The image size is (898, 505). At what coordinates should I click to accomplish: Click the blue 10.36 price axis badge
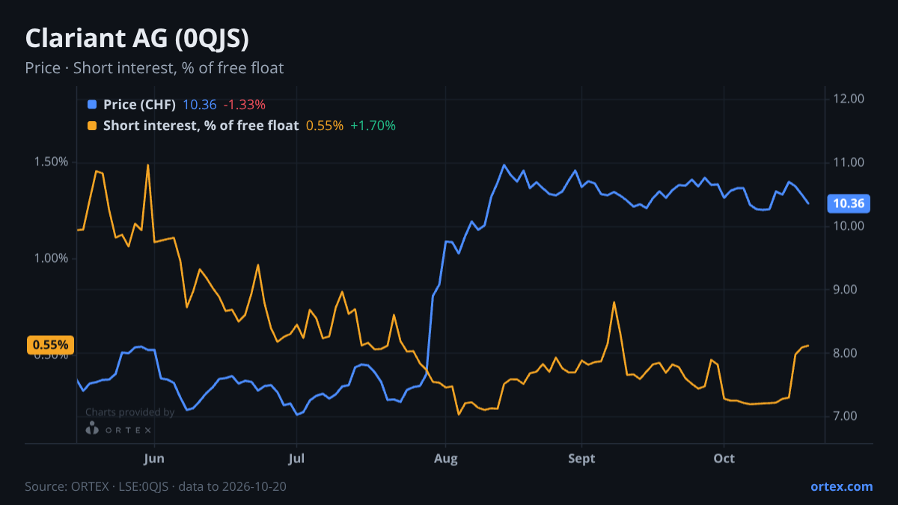click(849, 203)
